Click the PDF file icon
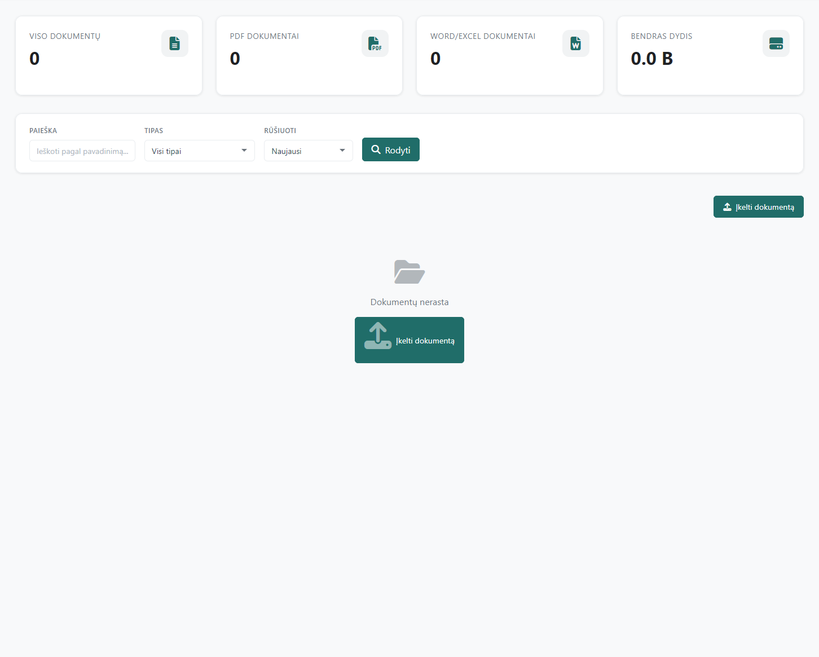The height and width of the screenshot is (657, 819). coord(375,43)
